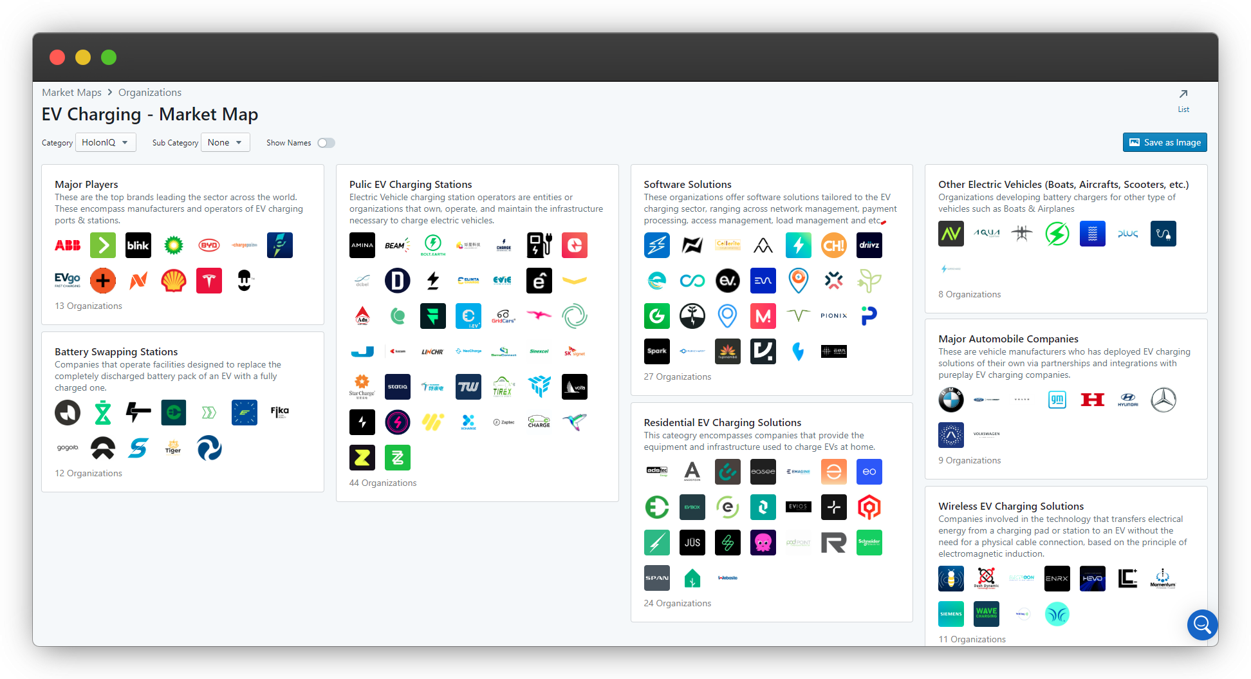Open the BMW logo
The image size is (1251, 679).
coord(951,400)
